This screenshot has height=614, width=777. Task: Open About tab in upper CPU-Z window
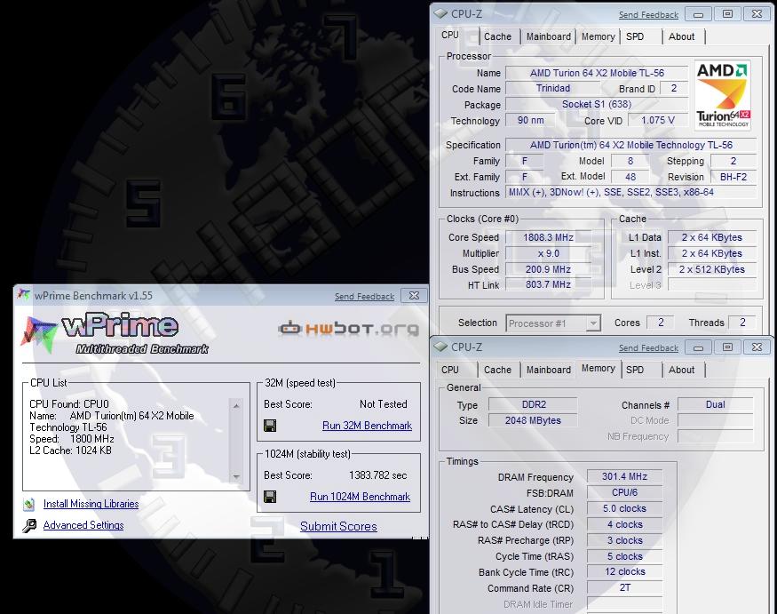681,36
